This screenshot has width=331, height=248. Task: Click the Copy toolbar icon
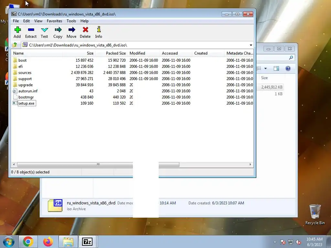[58, 30]
